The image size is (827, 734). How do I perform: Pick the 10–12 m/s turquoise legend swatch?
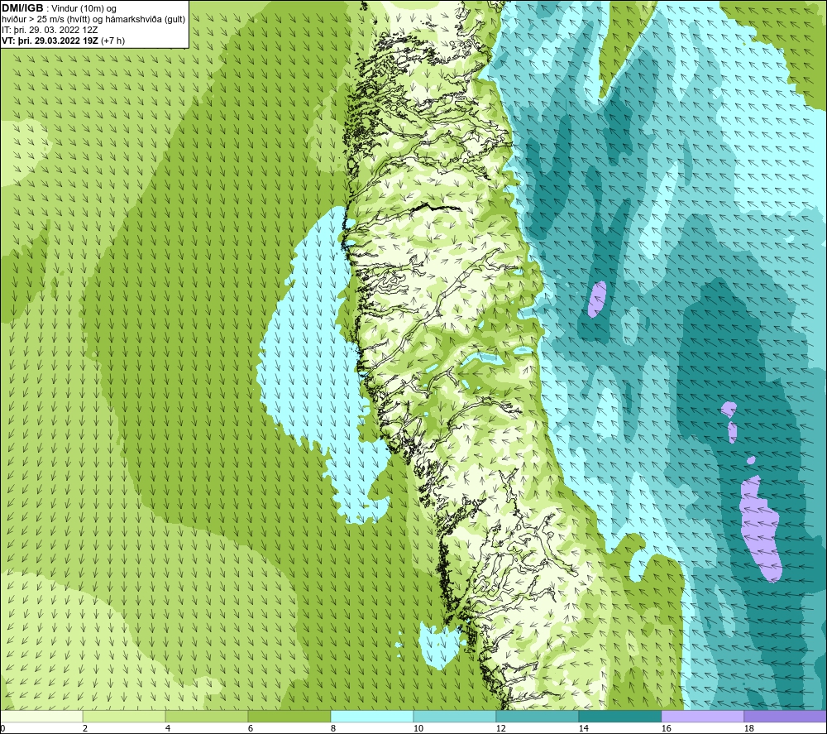tap(455, 716)
